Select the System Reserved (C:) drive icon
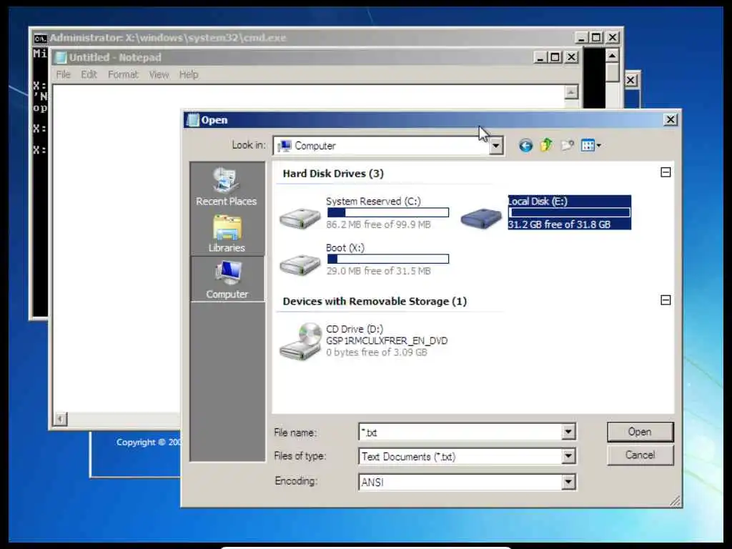The image size is (732, 549). click(300, 217)
